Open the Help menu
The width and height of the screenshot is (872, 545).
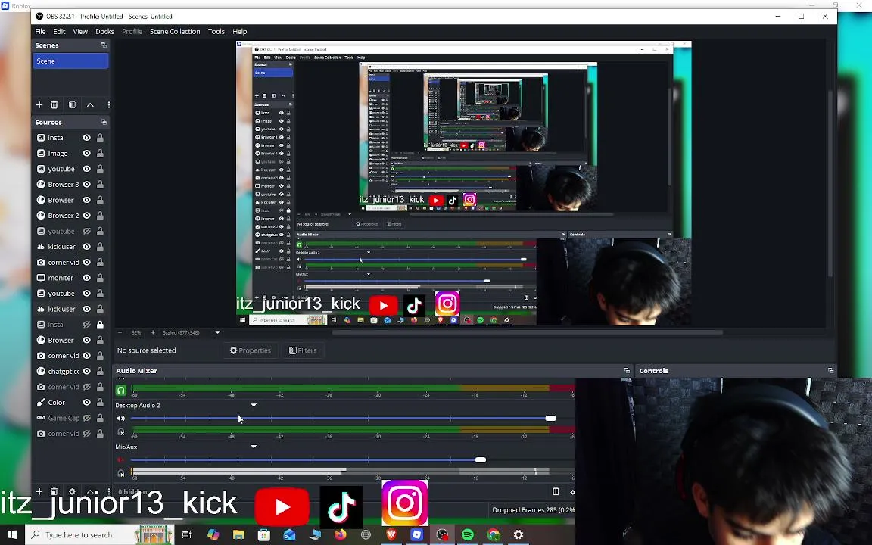pos(240,31)
